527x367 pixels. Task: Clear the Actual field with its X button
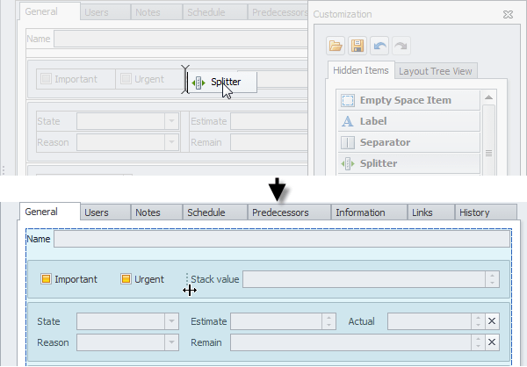492,321
